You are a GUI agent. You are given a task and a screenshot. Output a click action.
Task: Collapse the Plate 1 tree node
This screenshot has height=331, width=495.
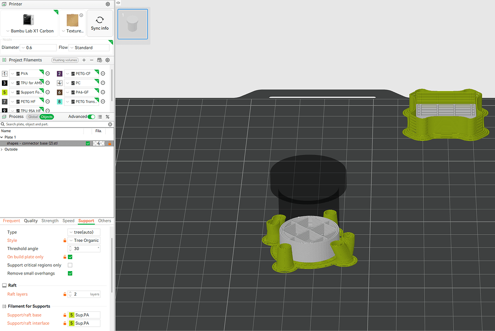pos(2,137)
